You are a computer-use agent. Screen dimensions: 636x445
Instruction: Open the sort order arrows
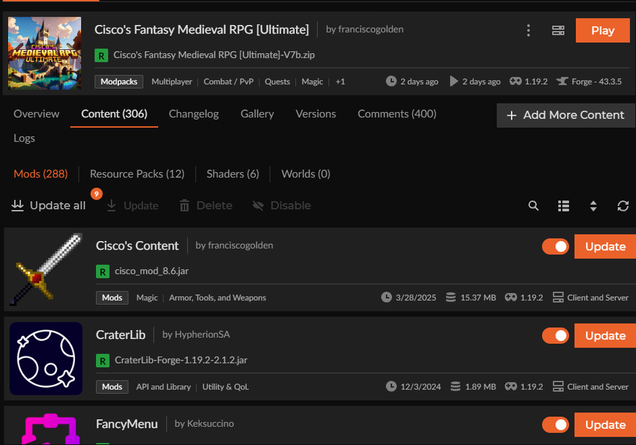pyautogui.click(x=593, y=206)
